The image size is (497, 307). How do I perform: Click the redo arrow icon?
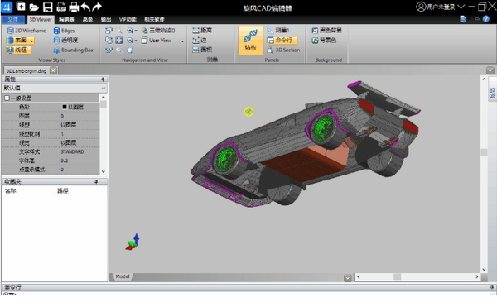[x=97, y=7]
